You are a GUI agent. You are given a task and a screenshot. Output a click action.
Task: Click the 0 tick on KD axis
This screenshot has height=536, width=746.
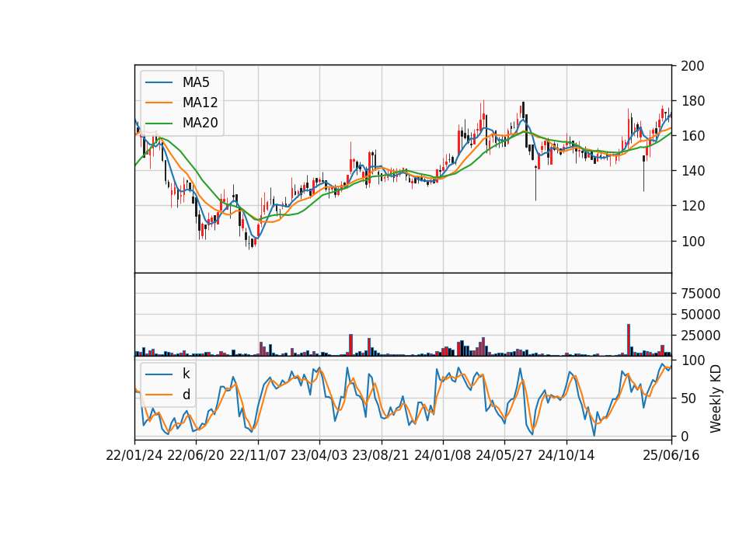[685, 436]
